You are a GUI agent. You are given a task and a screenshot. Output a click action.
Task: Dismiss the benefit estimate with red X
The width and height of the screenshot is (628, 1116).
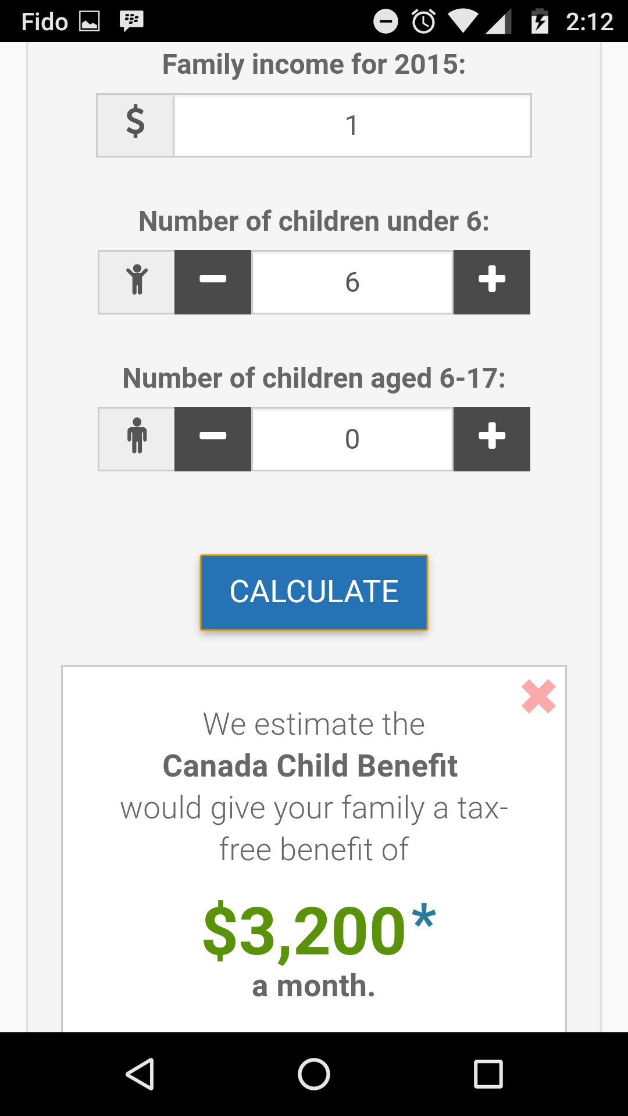pos(538,696)
